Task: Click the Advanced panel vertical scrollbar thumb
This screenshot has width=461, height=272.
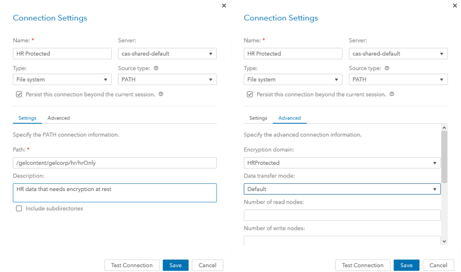Action: (444, 157)
